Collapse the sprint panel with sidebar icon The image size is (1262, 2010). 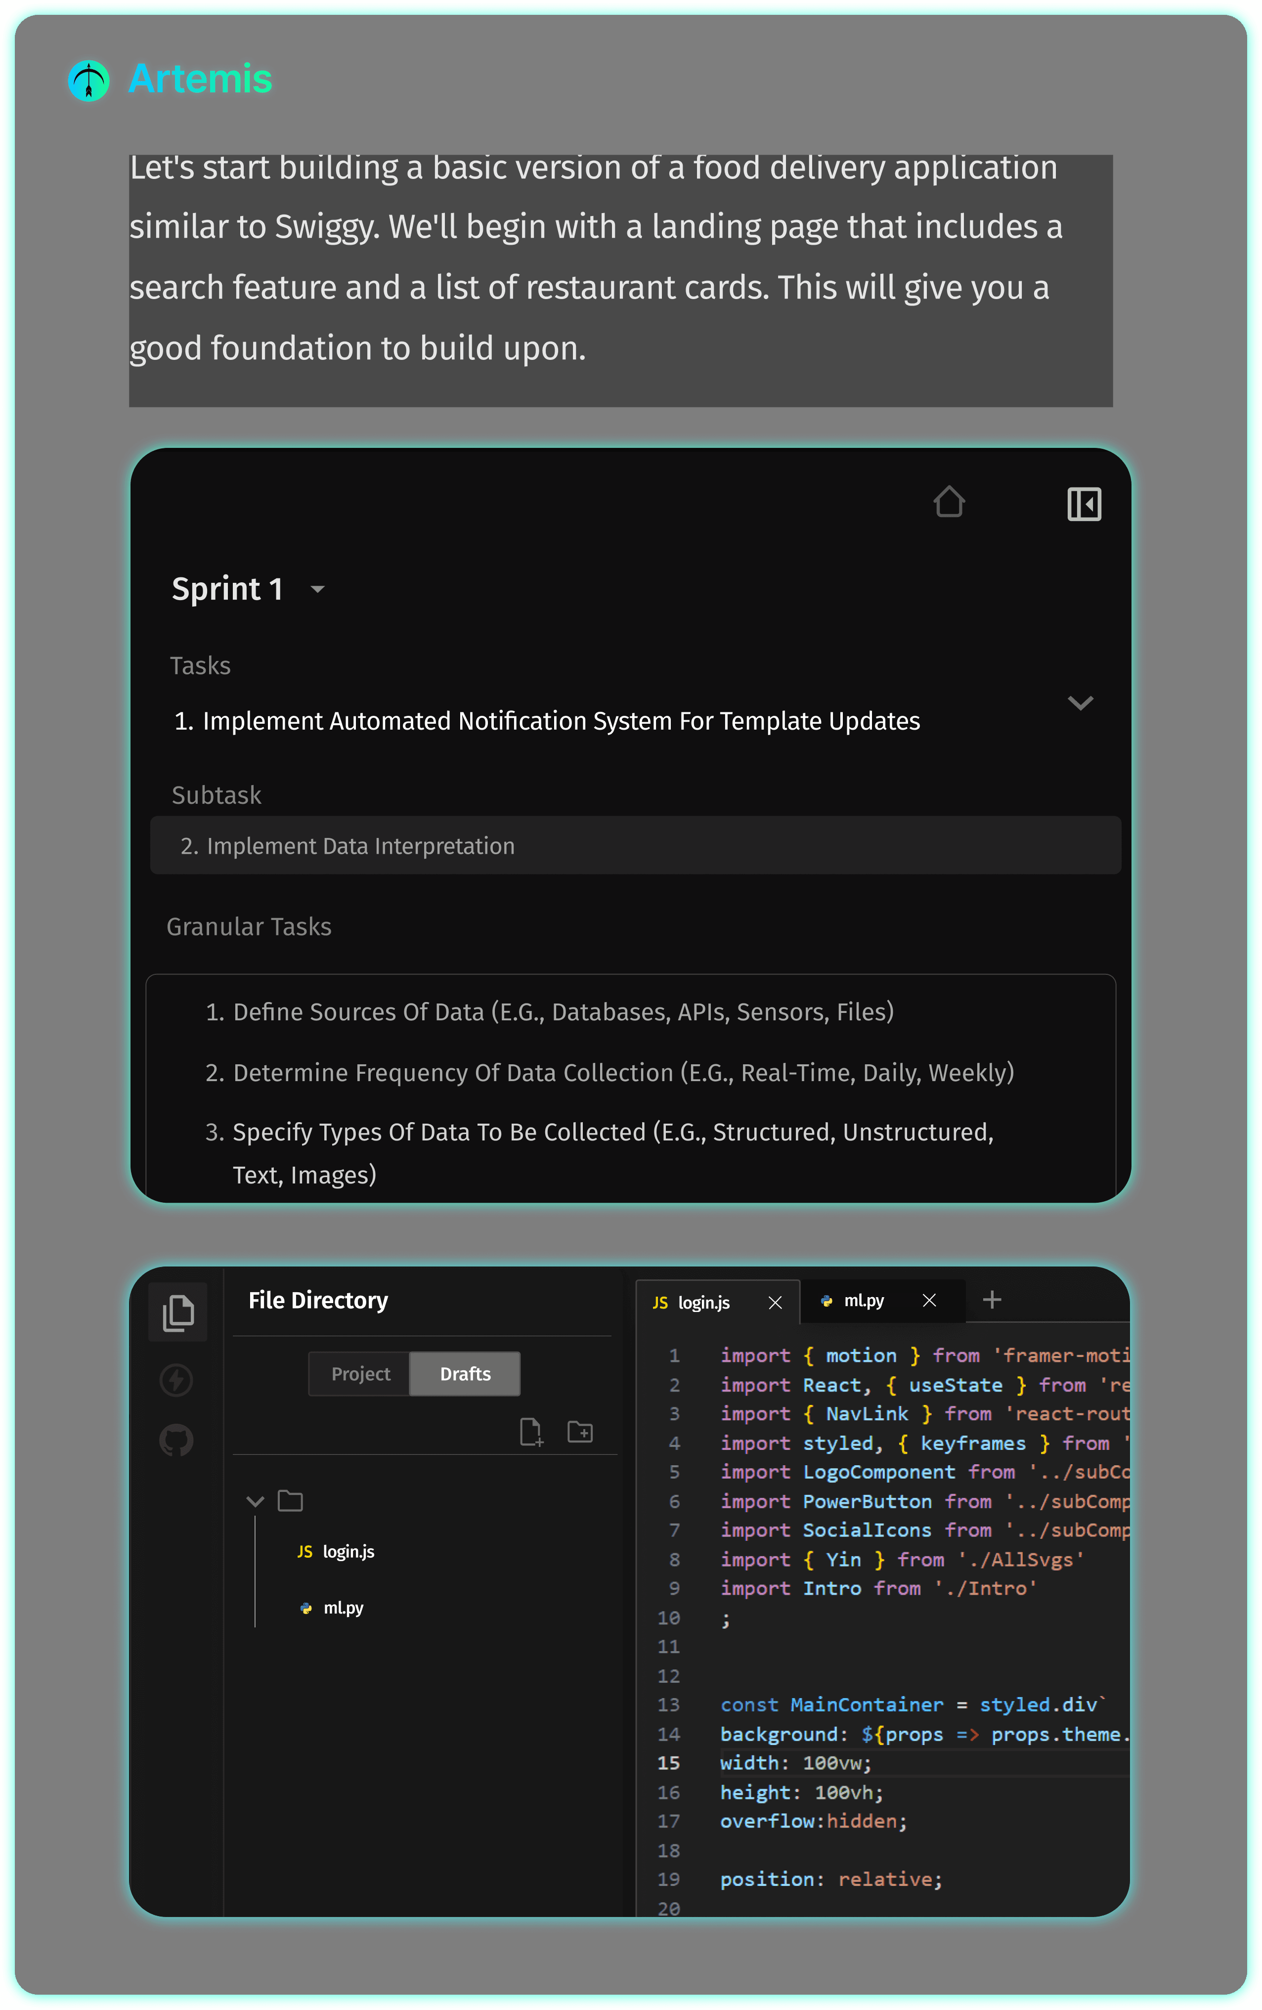coord(1084,503)
